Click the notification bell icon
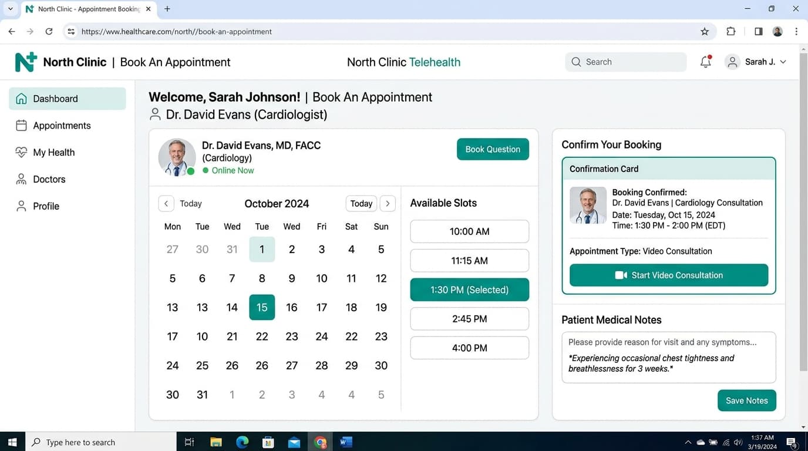 pyautogui.click(x=706, y=62)
